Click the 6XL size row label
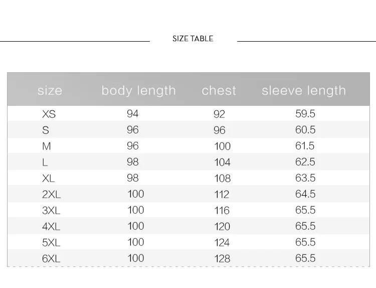376x288 pixels. point(51,258)
